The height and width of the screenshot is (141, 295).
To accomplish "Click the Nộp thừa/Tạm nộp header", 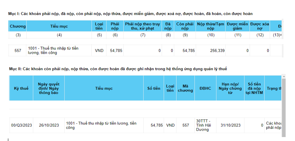I will 211,26.
